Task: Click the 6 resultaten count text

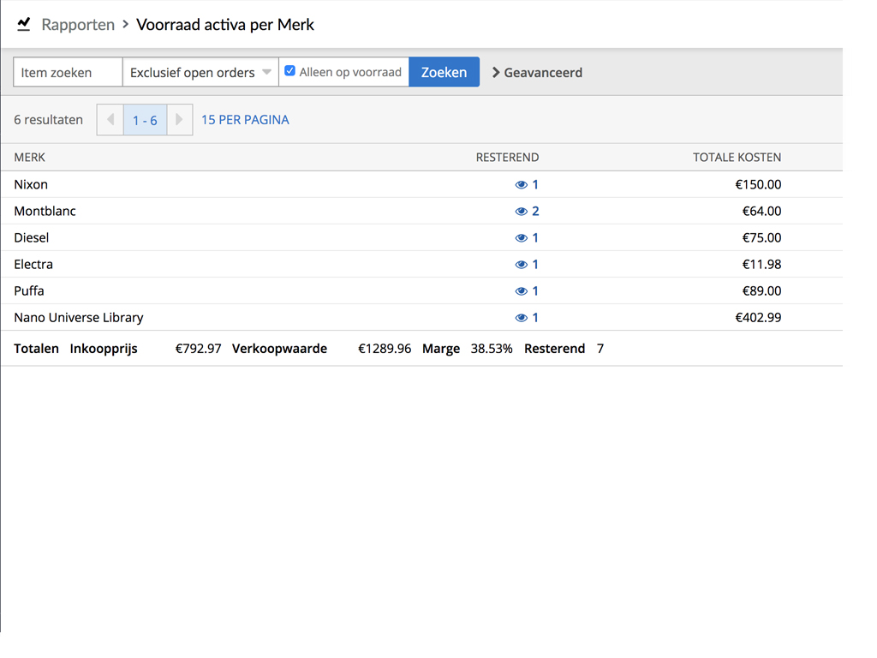Action: 48,120
